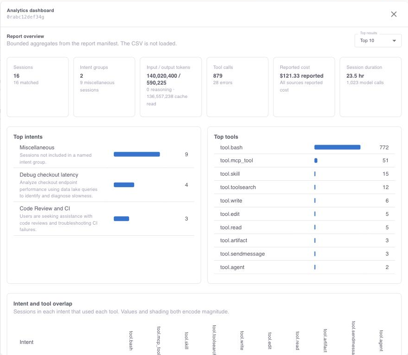Image resolution: width=408 pixels, height=355 pixels.
Task: Click the Code Review and CI bar
Action: pos(121,219)
